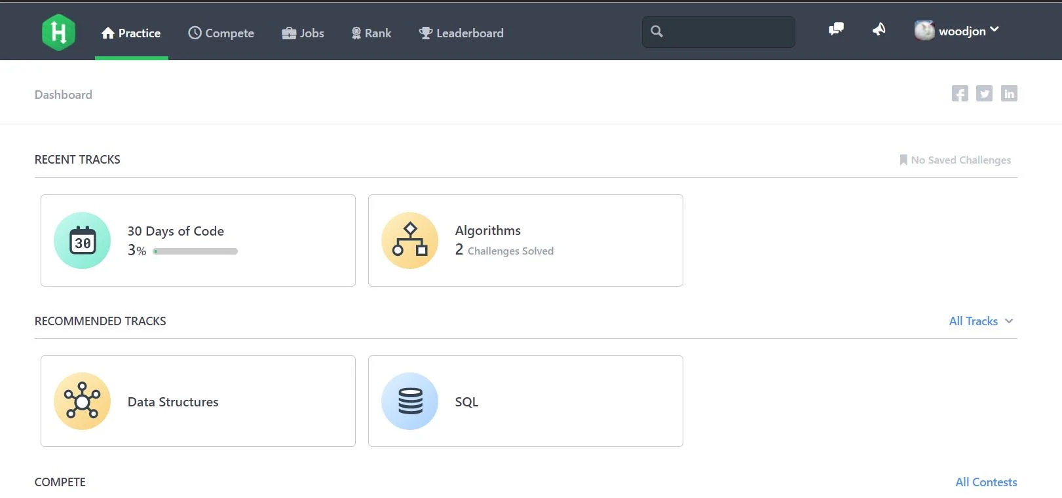The height and width of the screenshot is (498, 1062).
Task: Focus the search input field
Action: 719,31
